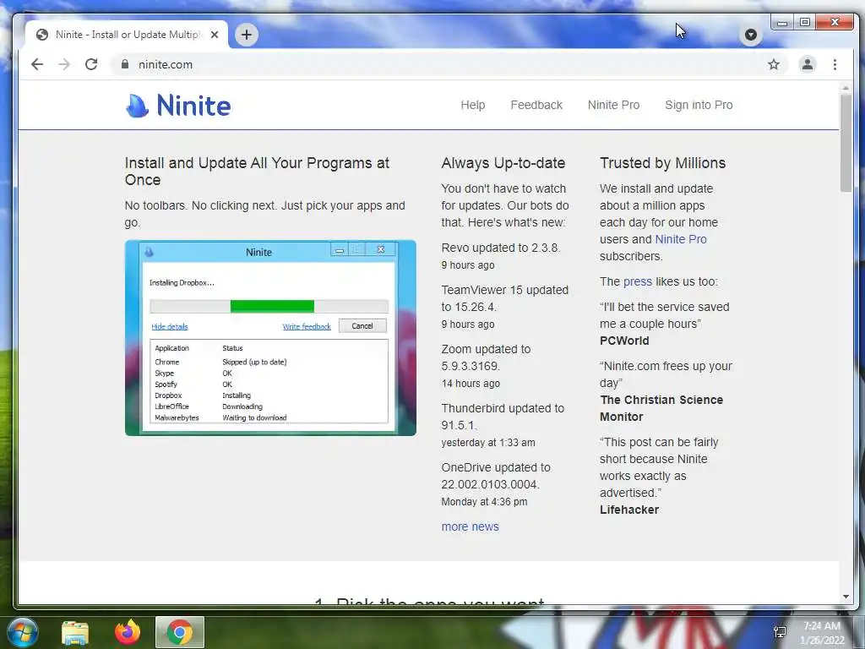The width and height of the screenshot is (865, 649).
Task: Open the Feedback page
Action: [x=536, y=105]
